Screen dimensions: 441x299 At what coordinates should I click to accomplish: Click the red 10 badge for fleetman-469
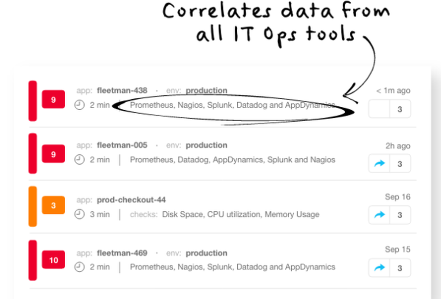tap(53, 260)
